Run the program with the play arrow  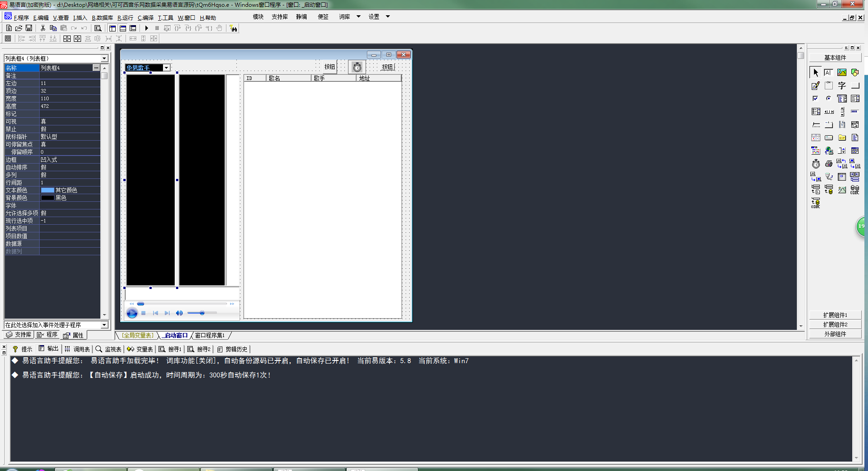tap(147, 28)
